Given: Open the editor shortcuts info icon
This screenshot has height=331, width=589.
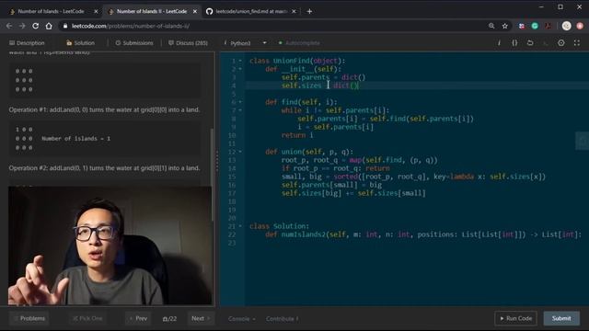Looking at the screenshot, I should click(499, 43).
